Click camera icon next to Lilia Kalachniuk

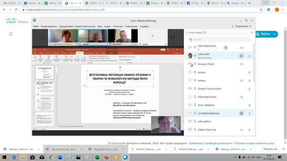point(241,48)
